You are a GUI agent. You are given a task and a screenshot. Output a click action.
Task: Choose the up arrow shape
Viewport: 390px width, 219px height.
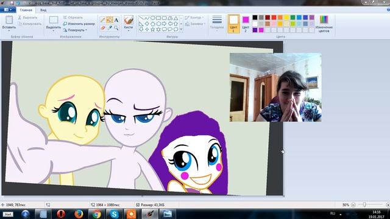(176, 24)
